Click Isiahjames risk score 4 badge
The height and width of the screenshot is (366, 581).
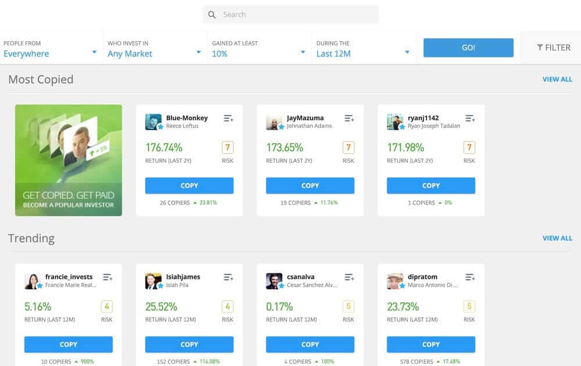(228, 306)
